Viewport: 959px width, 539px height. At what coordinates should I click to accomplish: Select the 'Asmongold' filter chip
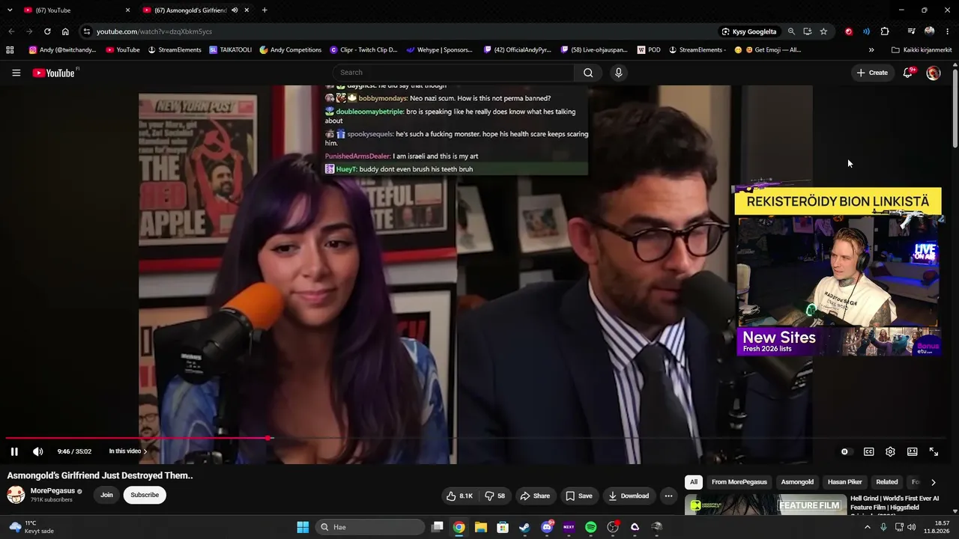[x=797, y=482]
